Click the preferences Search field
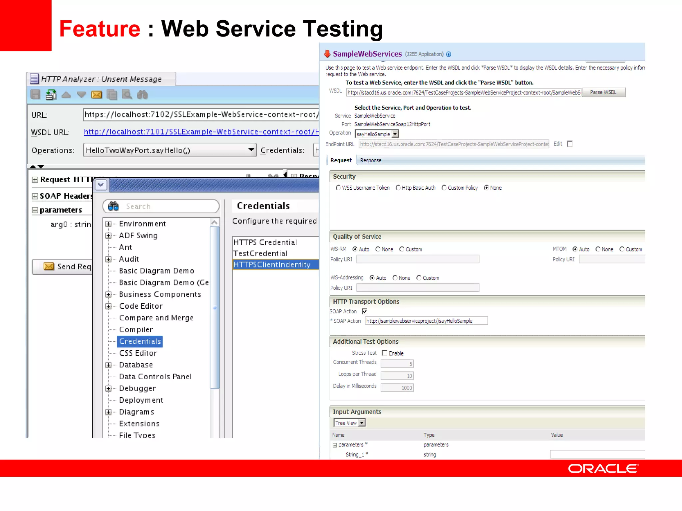 (161, 206)
